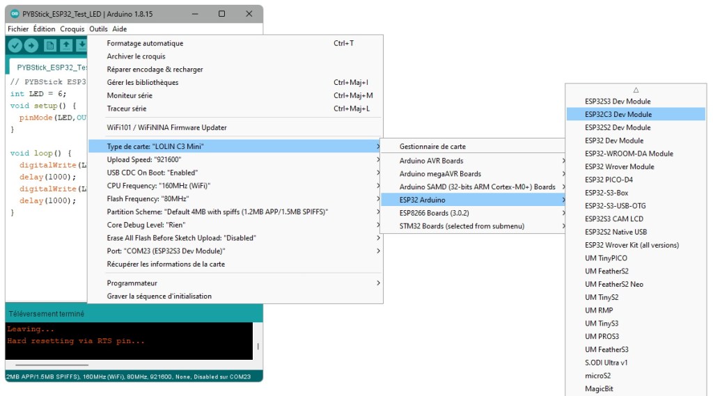Click the PYBStick_ESP32_Test sketch tab

[50, 68]
